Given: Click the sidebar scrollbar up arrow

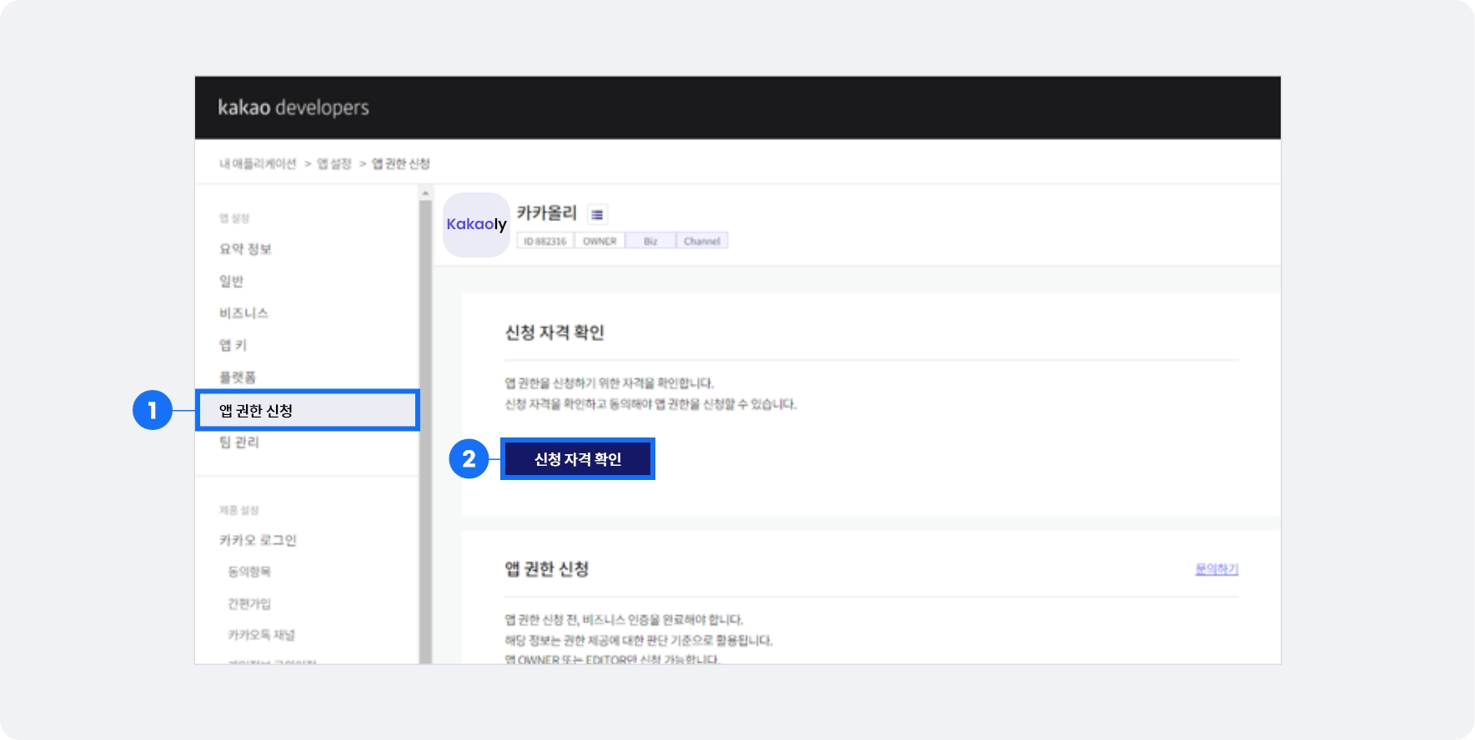Looking at the screenshot, I should click(x=425, y=192).
